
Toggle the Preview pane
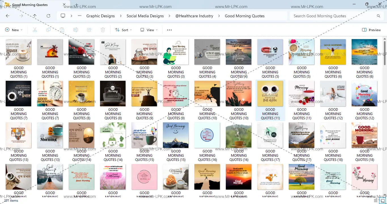click(371, 30)
